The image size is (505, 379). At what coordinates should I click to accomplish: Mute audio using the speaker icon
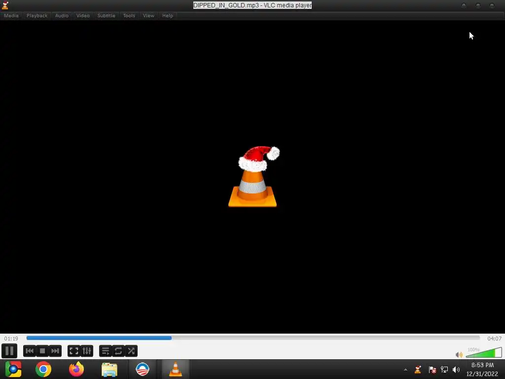tap(459, 354)
